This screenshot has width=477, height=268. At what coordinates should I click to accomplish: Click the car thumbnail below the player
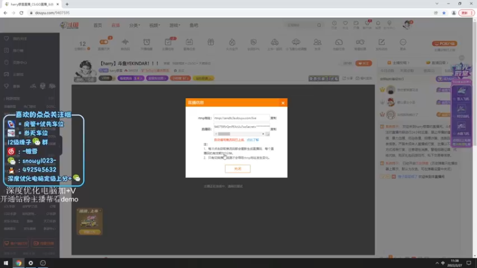tap(89, 222)
